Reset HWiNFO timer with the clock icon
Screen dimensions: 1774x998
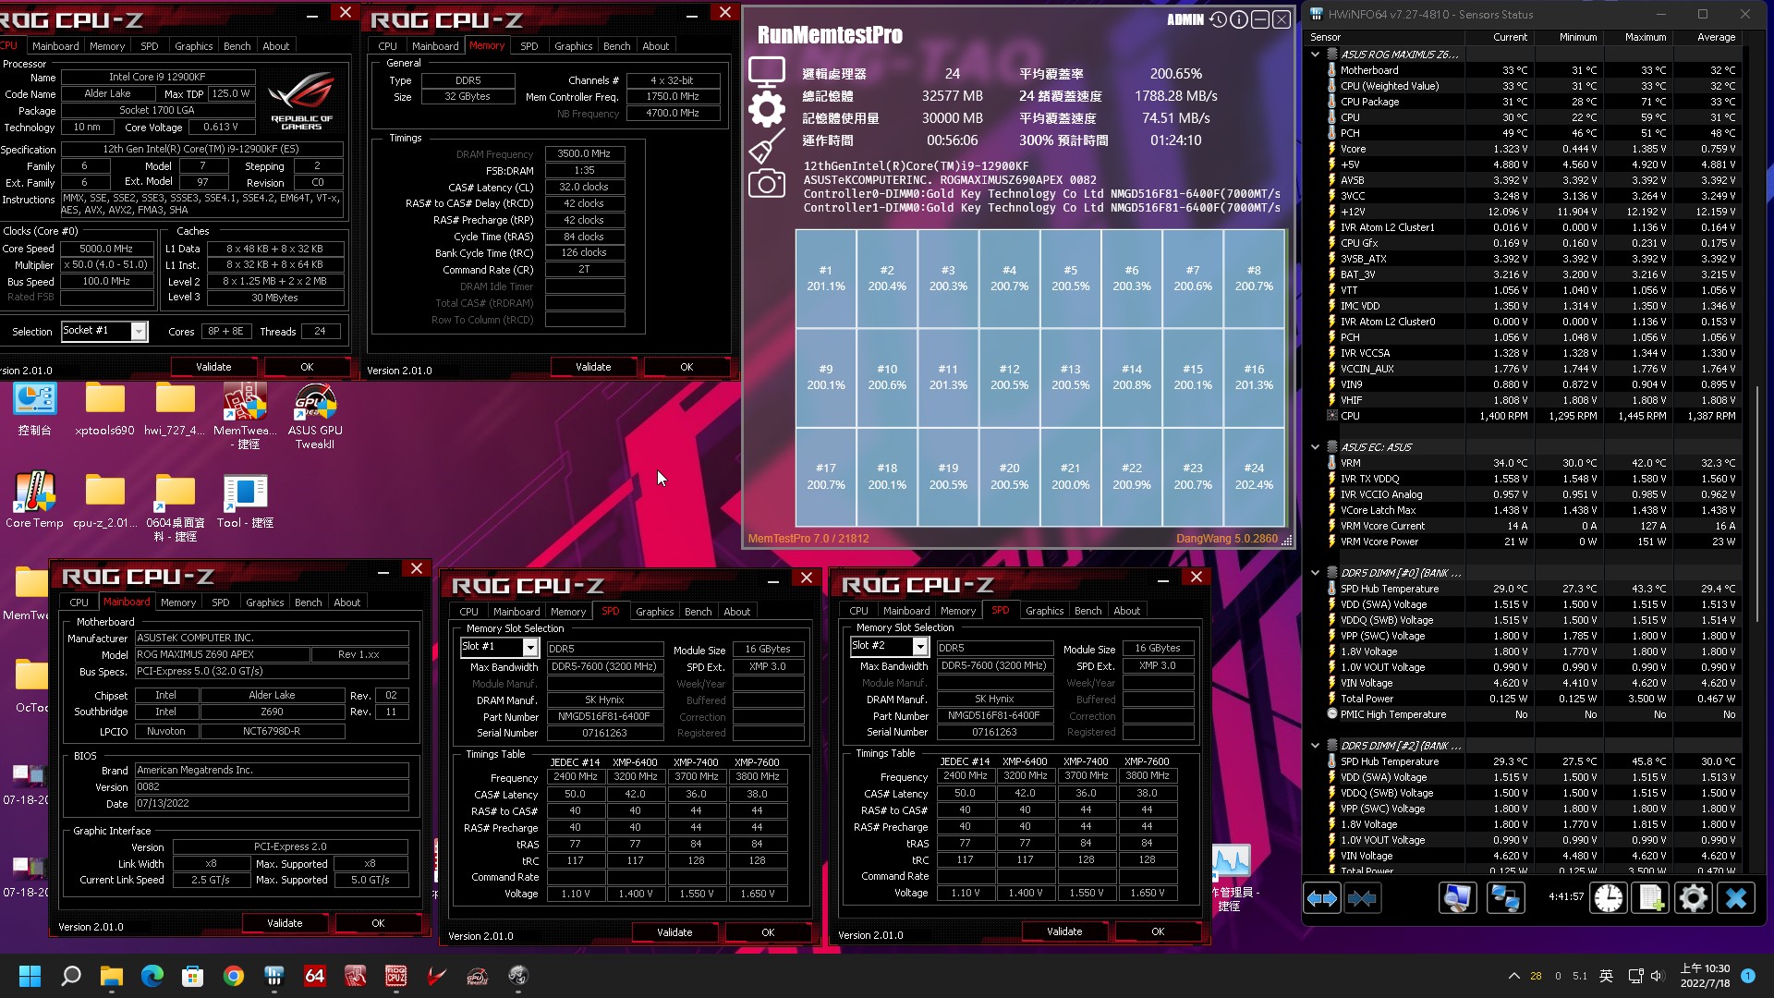point(1609,897)
